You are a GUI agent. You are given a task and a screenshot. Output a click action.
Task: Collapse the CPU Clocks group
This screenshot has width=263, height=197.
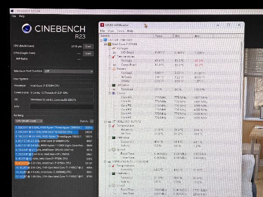(110, 93)
